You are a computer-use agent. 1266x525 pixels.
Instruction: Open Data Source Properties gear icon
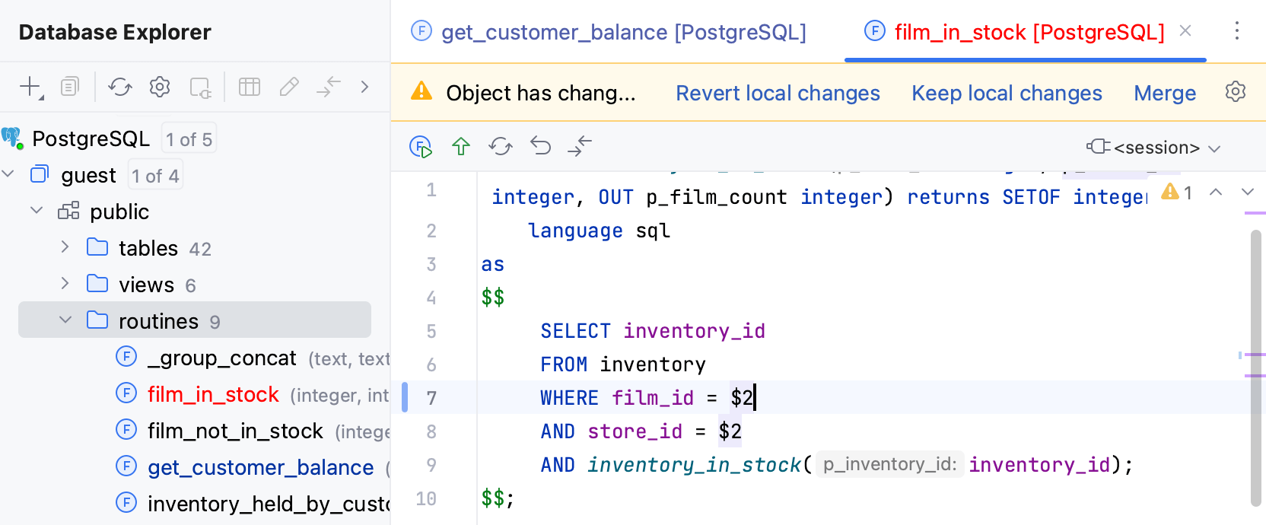click(160, 87)
